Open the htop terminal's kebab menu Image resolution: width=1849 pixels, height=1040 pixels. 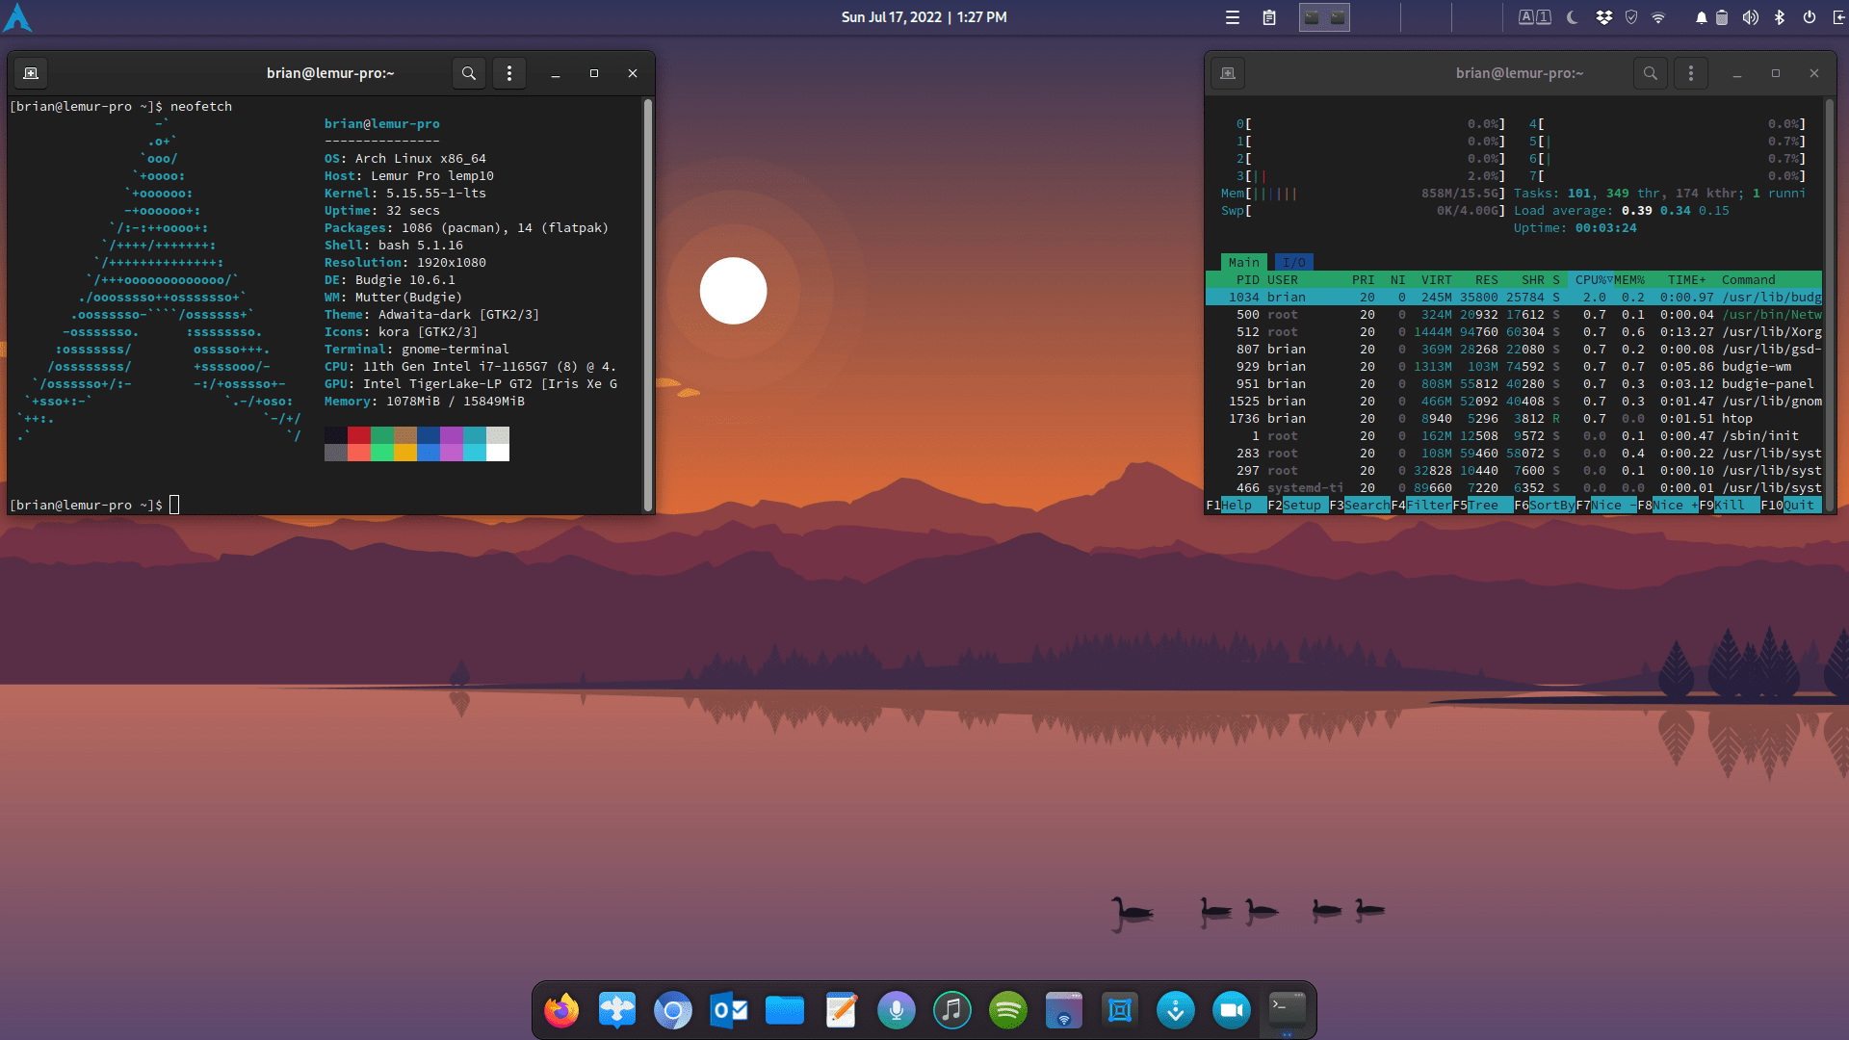1690,73
